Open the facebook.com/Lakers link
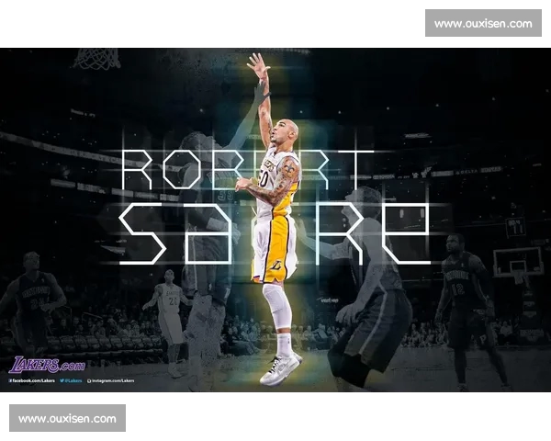The image size is (551, 441). (x=35, y=379)
